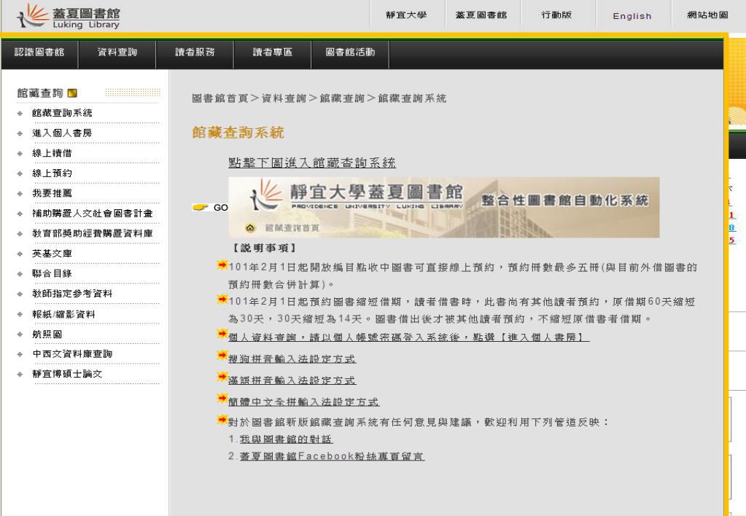The height and width of the screenshot is (516, 746).
Task: Open the 讀者服務 menu
Action: coord(195,52)
